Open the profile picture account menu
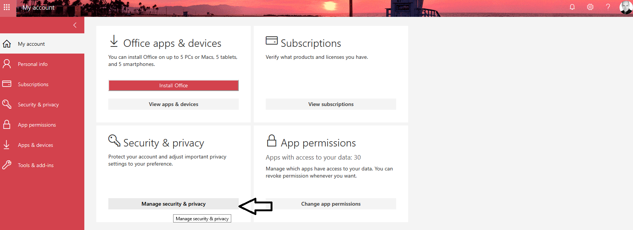The image size is (633, 230). point(626,7)
